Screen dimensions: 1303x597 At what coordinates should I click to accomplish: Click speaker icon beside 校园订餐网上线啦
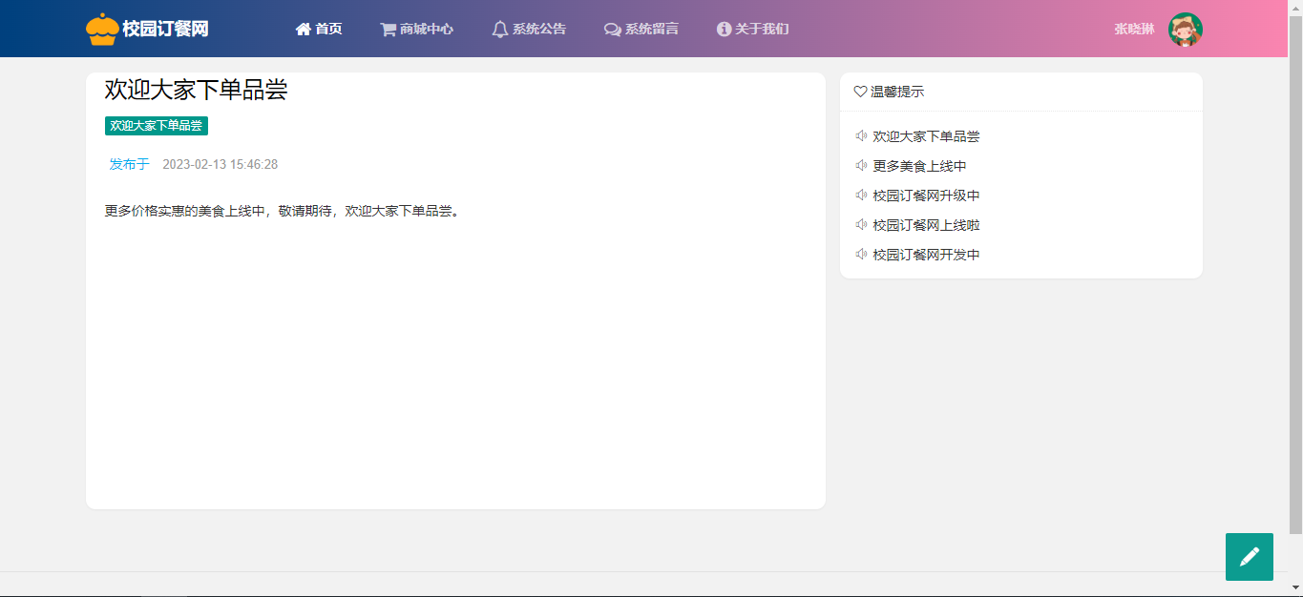[861, 225]
